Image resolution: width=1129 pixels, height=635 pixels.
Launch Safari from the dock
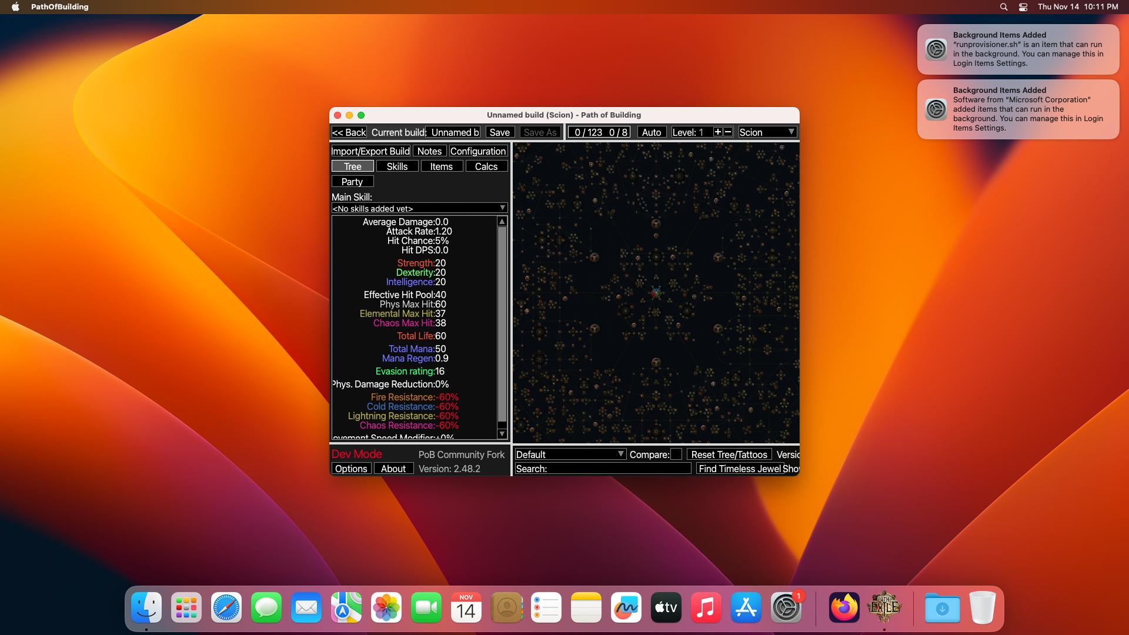pyautogui.click(x=226, y=607)
